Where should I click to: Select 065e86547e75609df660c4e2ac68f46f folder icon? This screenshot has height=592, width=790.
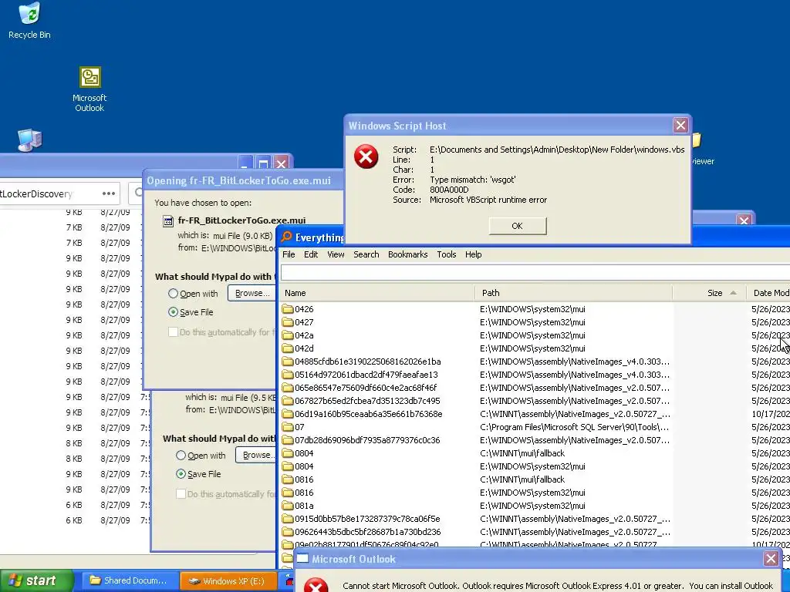tap(288, 388)
